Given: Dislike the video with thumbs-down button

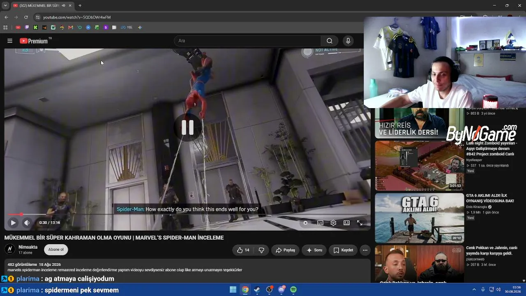Looking at the screenshot, I should [261, 250].
